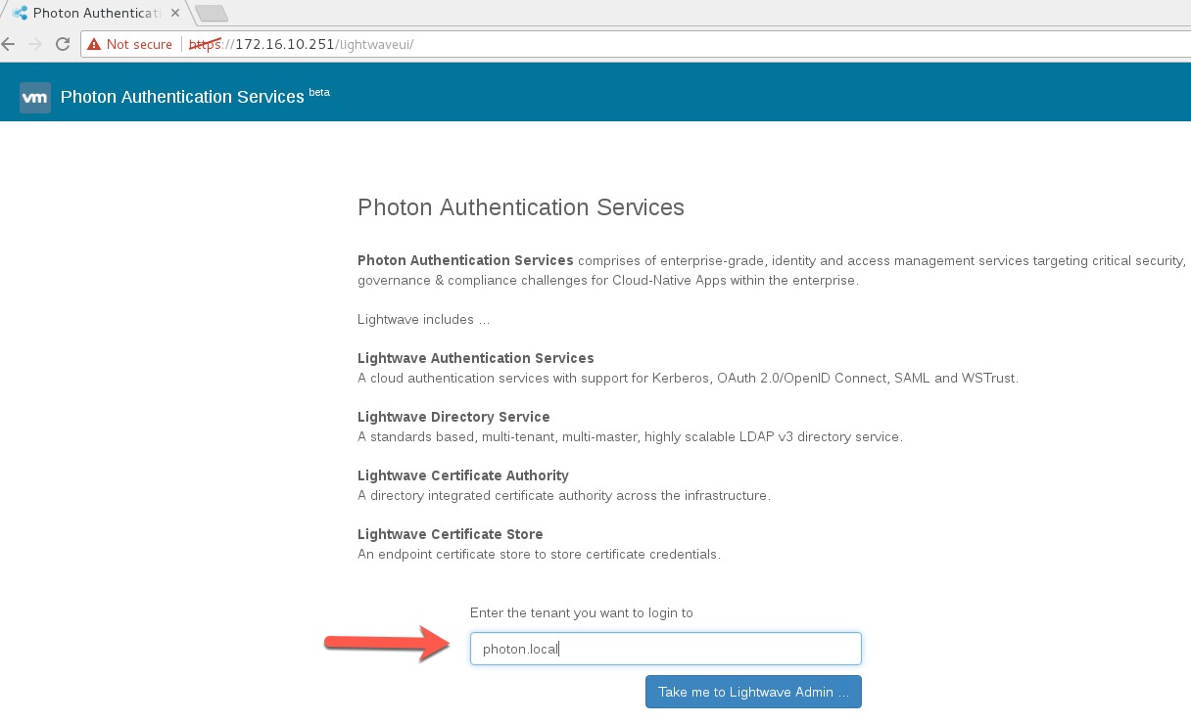Select the Photon Authentication browser tab
Viewport: 1191px width, 723px height.
point(95,13)
